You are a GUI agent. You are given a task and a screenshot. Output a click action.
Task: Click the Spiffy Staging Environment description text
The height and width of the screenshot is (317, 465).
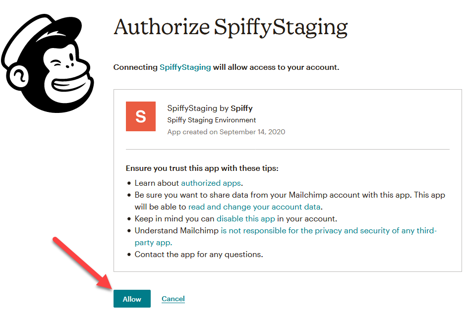[212, 120]
